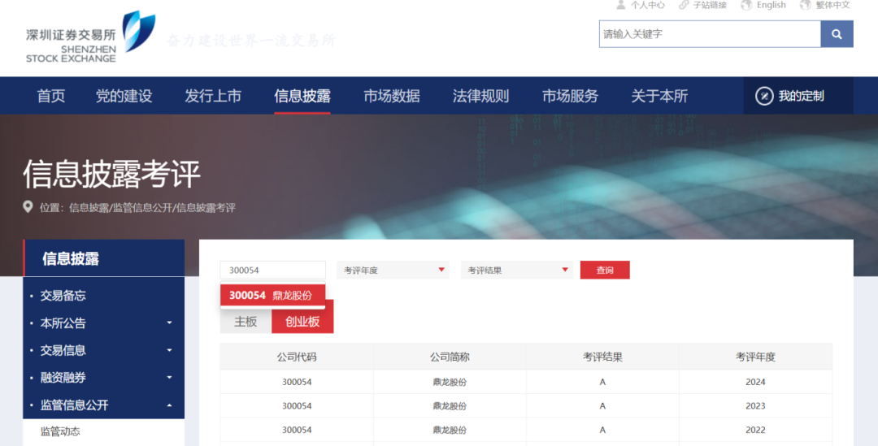The width and height of the screenshot is (878, 446).
Task: Click the 信息披露 sidebar header
Action: [103, 258]
